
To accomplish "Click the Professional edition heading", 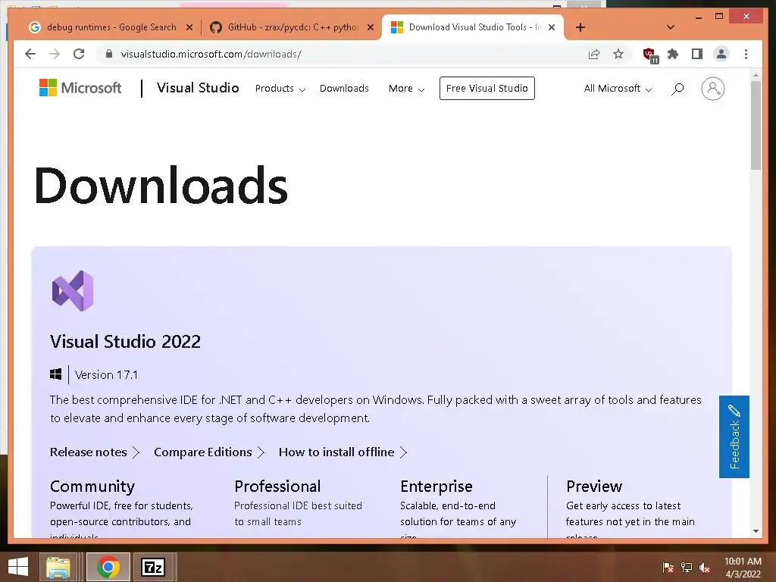I will click(277, 487).
